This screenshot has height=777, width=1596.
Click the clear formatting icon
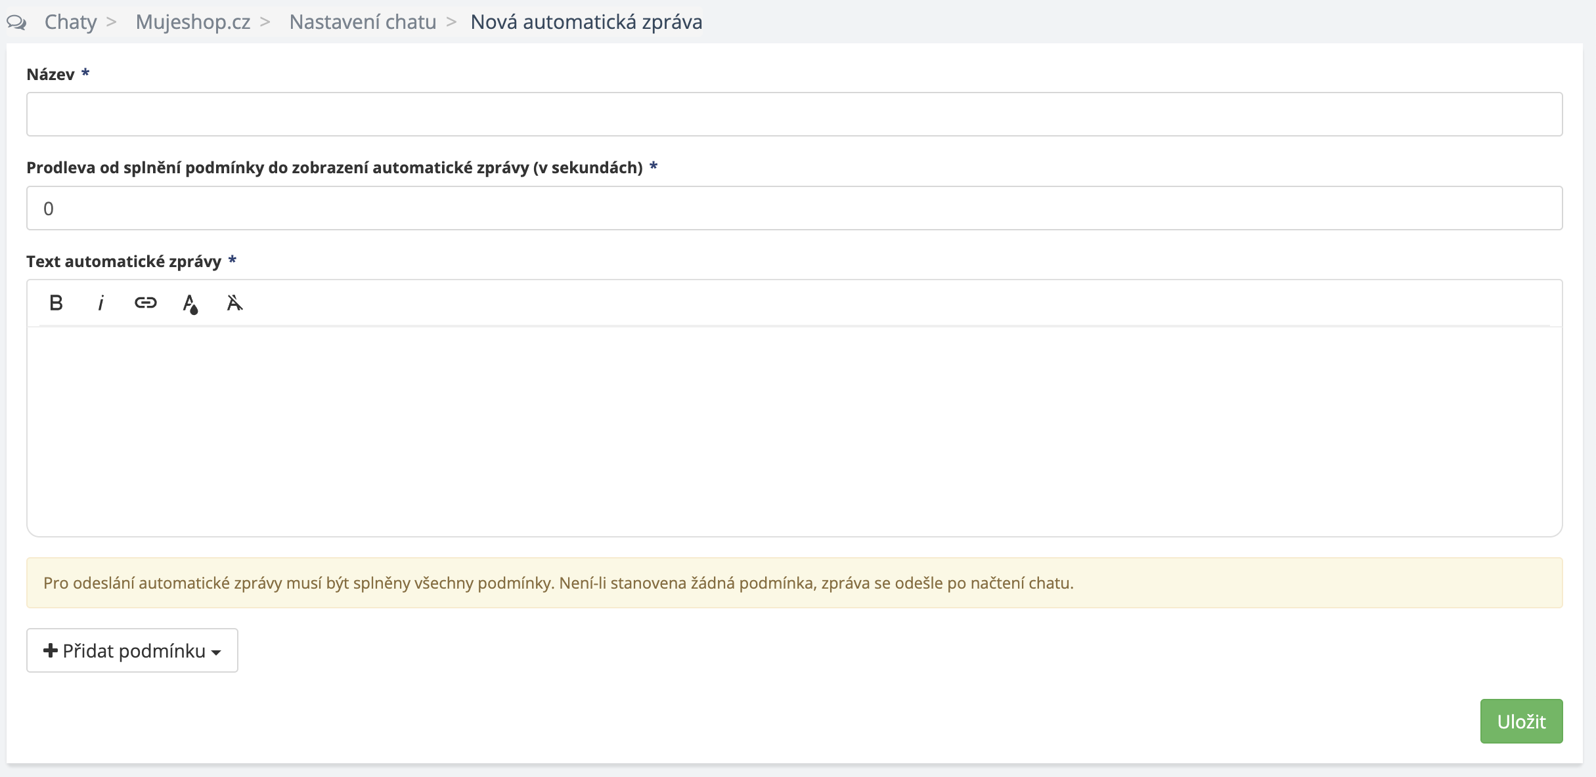234,303
